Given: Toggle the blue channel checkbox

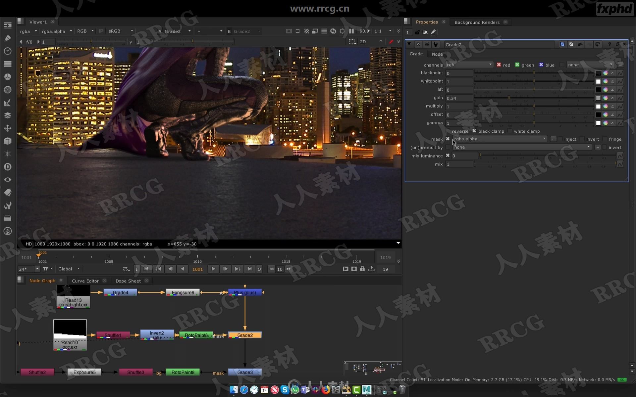Looking at the screenshot, I should point(541,65).
